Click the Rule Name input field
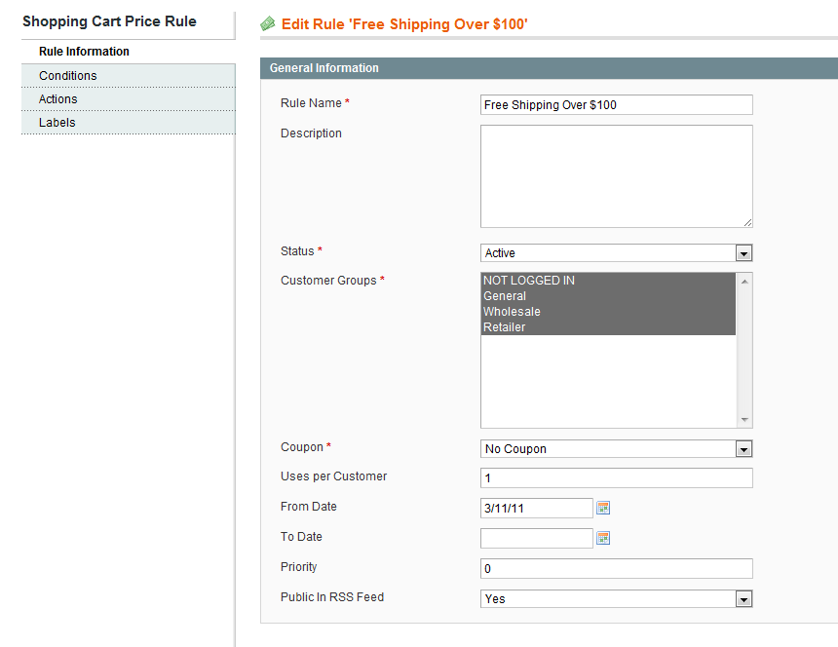Image resolution: width=838 pixels, height=647 pixels. pyautogui.click(x=616, y=104)
